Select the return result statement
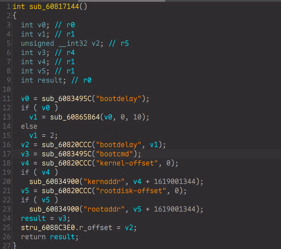This screenshot has width=281, height=249. click(x=50, y=237)
